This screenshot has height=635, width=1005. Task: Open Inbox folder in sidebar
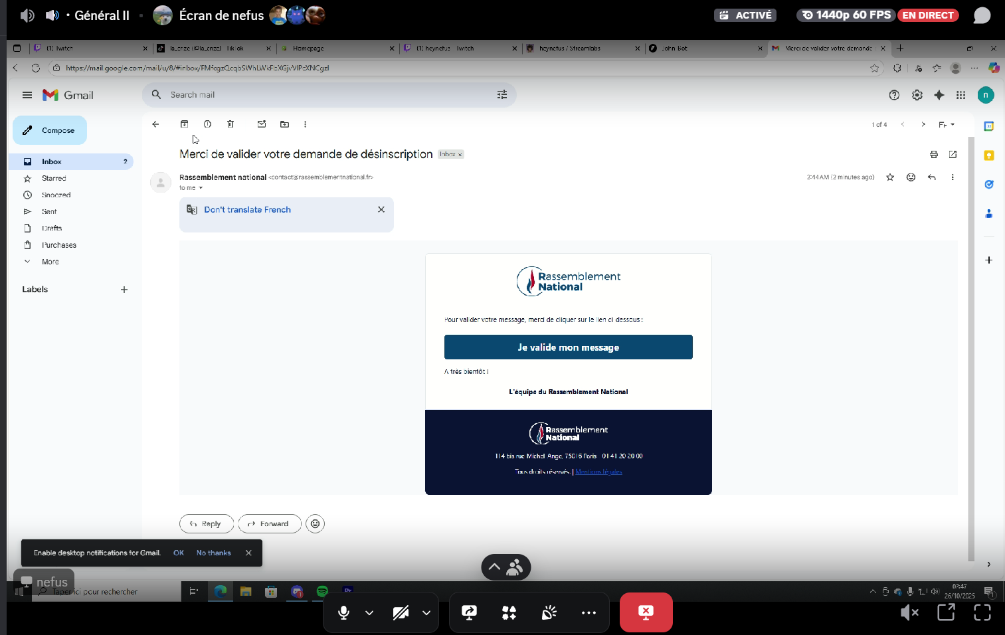click(x=52, y=161)
